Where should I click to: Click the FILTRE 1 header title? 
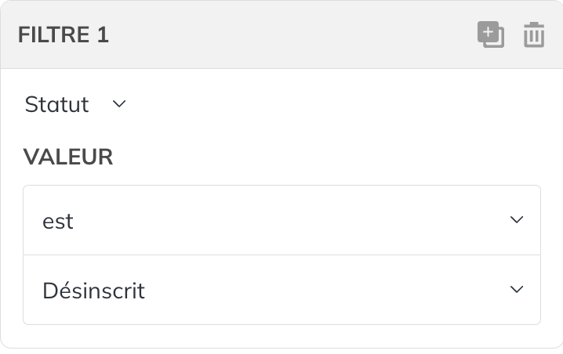64,34
